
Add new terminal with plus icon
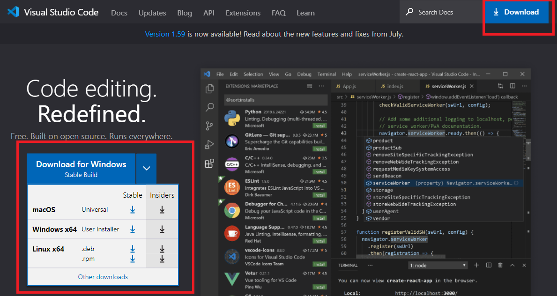point(477,265)
